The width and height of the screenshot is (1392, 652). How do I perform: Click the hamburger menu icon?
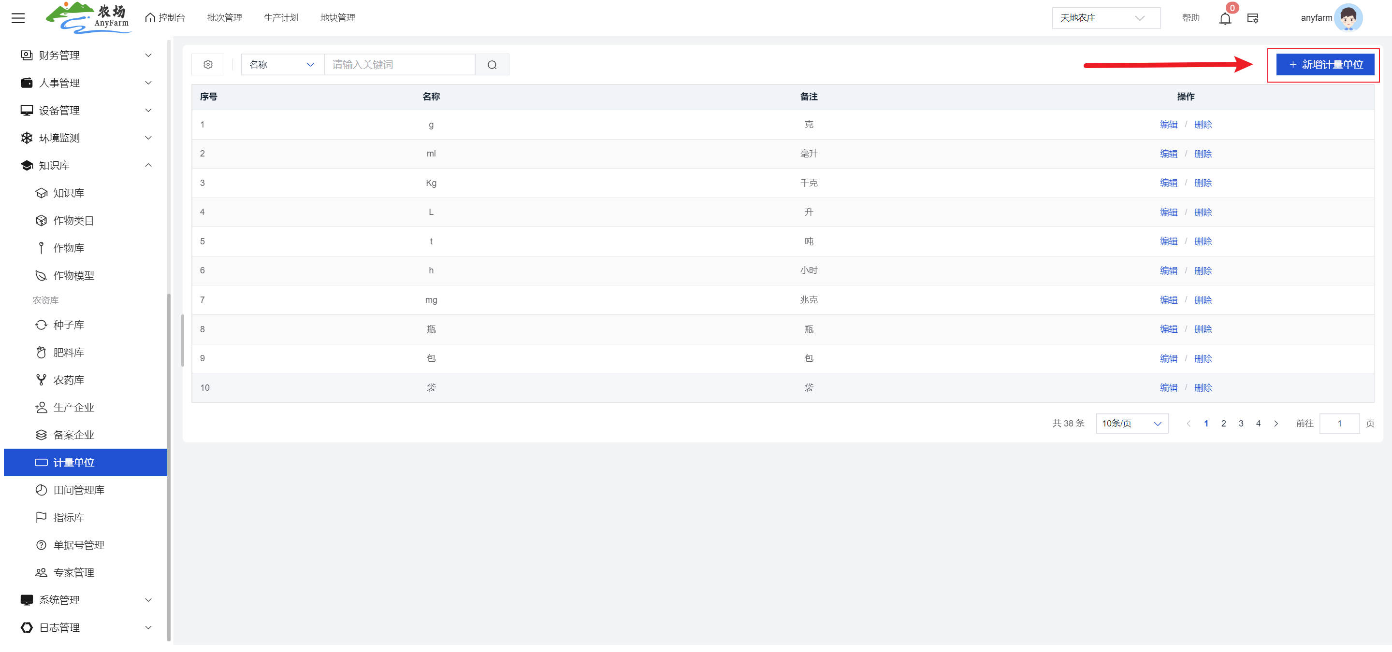(x=18, y=18)
